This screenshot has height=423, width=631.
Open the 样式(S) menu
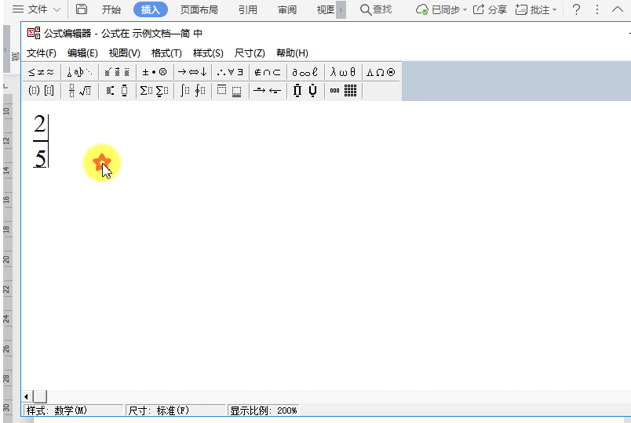(x=208, y=53)
